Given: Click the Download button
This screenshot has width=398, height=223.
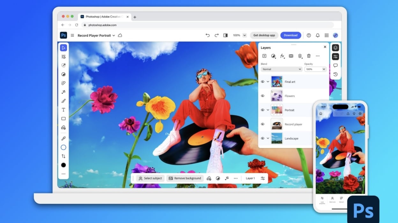Looking at the screenshot, I should pos(291,35).
